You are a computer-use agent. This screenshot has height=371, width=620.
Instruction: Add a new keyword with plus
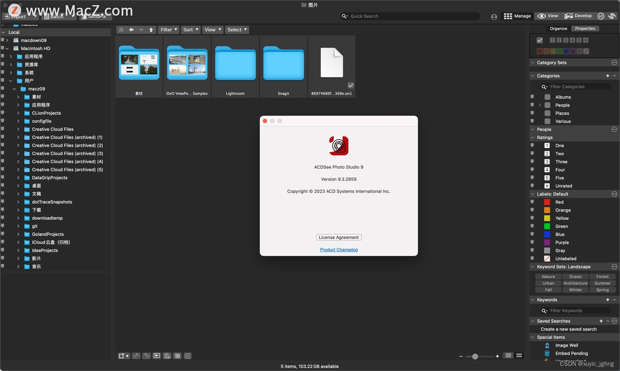pyautogui.click(x=607, y=300)
